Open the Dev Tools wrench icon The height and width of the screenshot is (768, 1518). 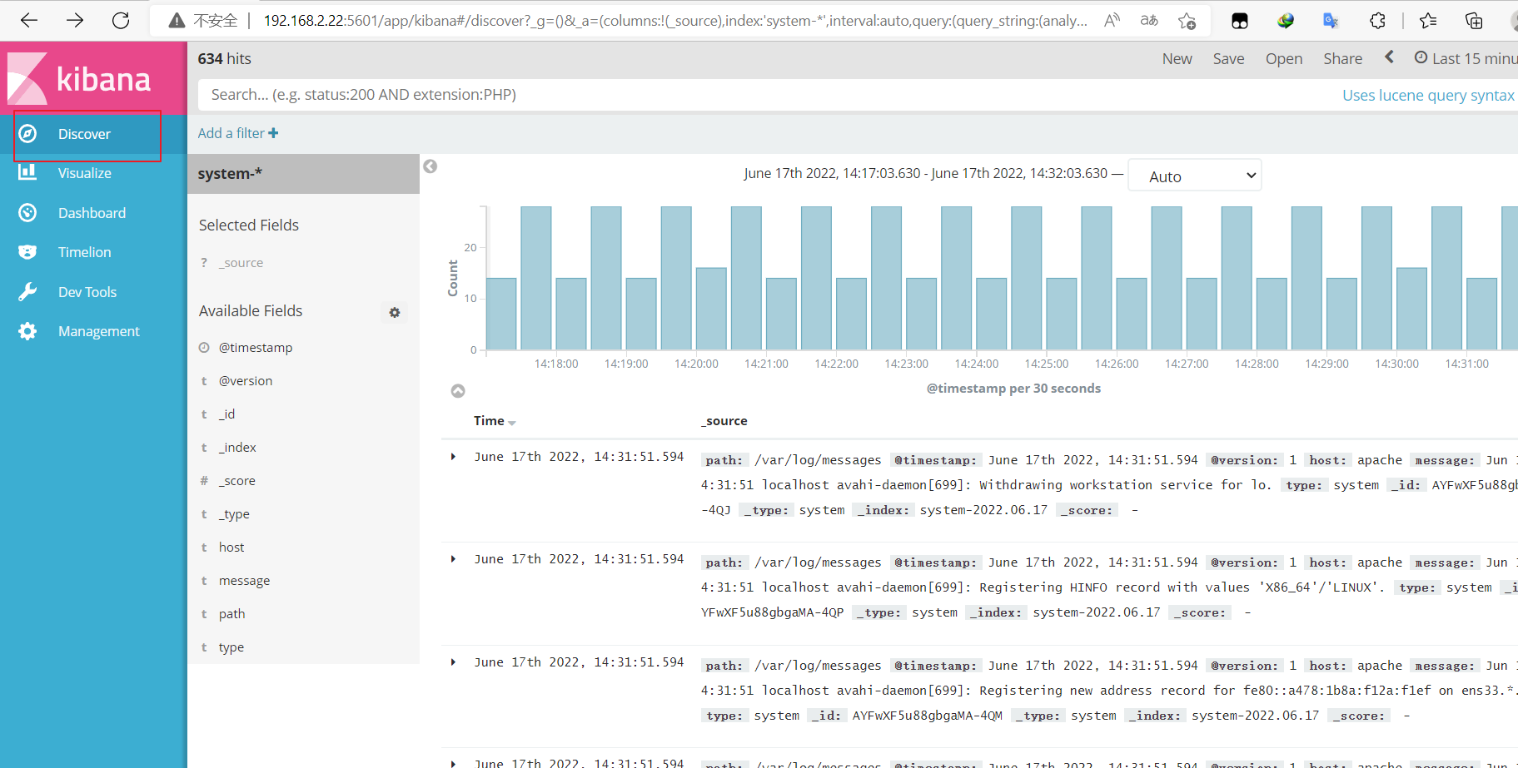point(27,291)
